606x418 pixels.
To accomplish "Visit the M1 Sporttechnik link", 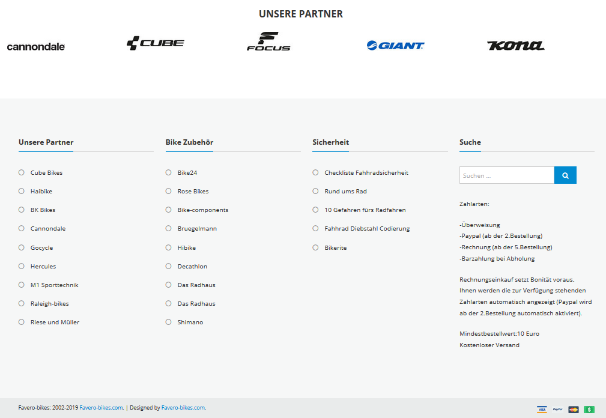I will coord(55,285).
